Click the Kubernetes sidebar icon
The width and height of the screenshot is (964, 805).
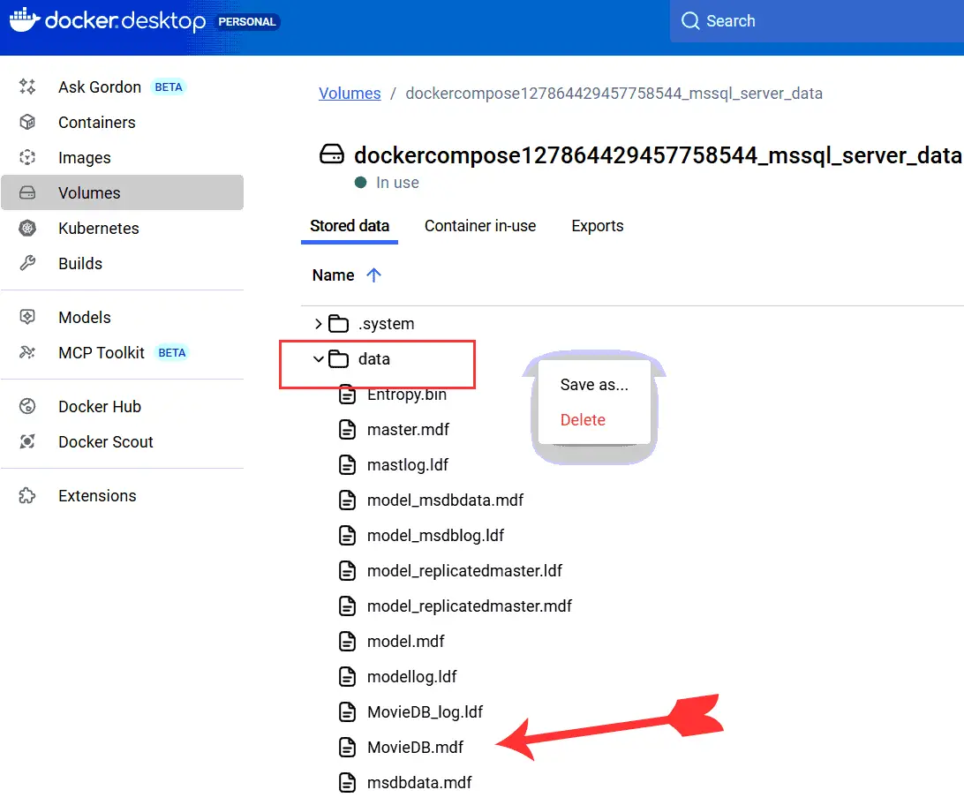coord(27,228)
